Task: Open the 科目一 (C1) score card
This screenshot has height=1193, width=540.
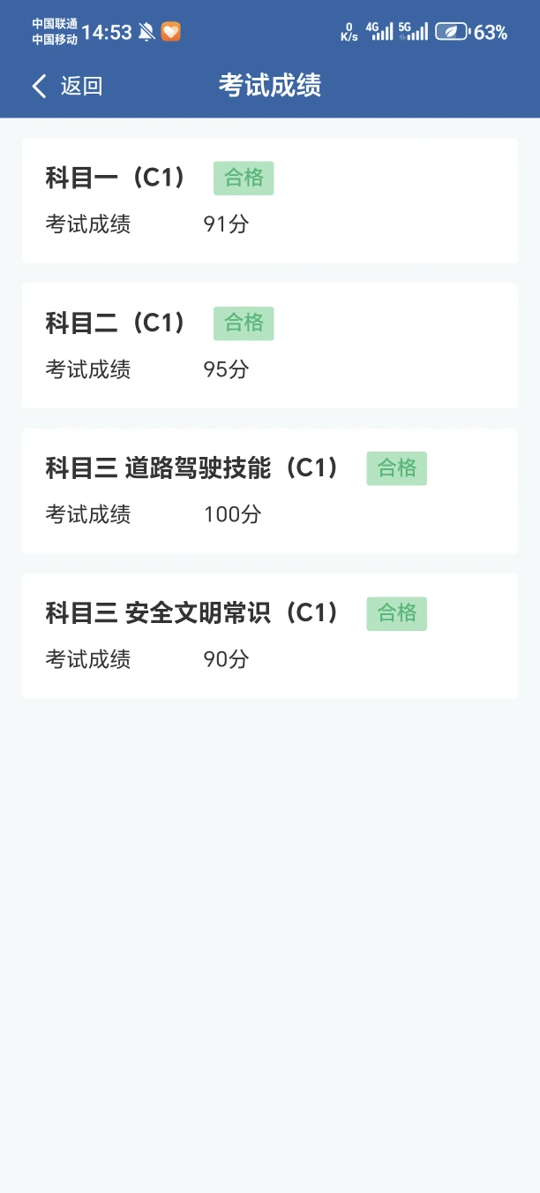Action: click(x=270, y=201)
